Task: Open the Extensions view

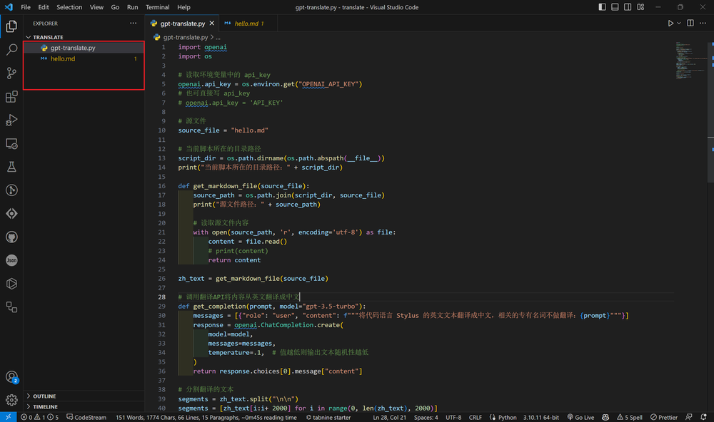Action: point(11,97)
